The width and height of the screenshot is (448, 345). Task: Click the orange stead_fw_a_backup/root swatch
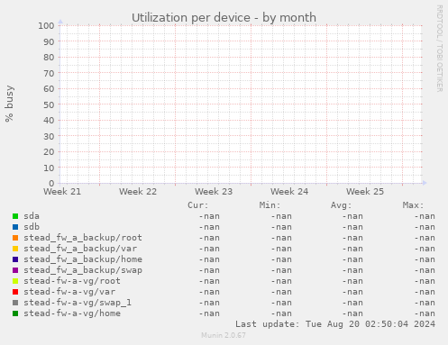[15, 238]
